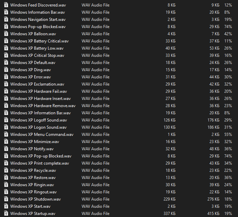The width and height of the screenshot is (238, 217).
Task: Select the file name Windows XP Menu Command.wav
Action: (x=42, y=135)
